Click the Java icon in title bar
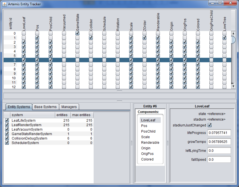The image size is (239, 187). [x=4, y=4]
